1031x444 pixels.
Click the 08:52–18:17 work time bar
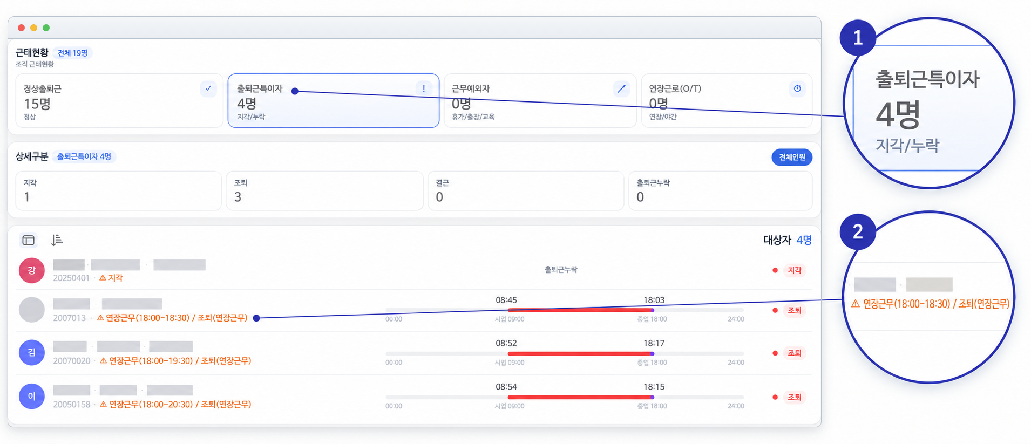point(565,353)
